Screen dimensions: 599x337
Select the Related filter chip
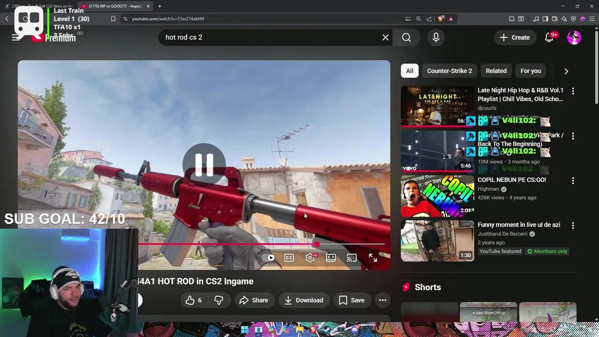point(496,71)
